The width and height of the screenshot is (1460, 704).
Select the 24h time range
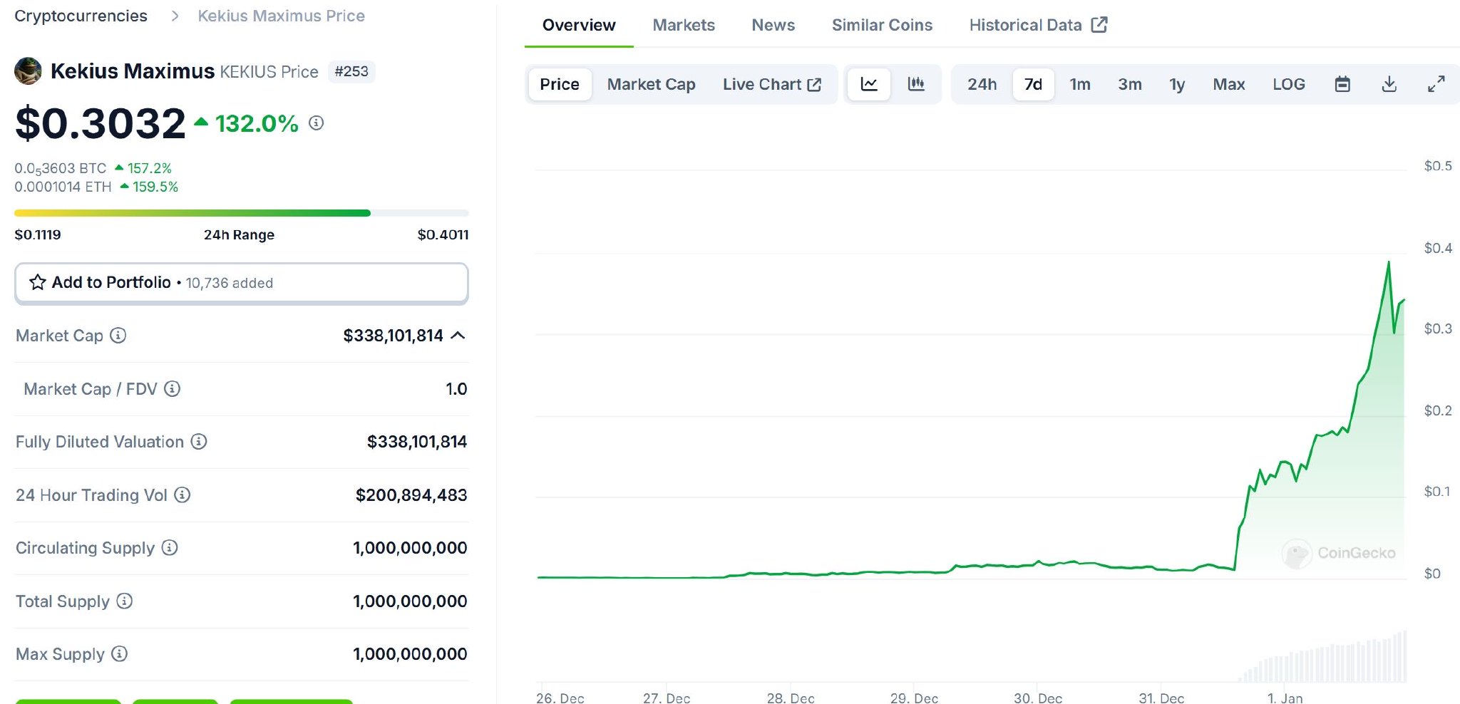click(982, 84)
